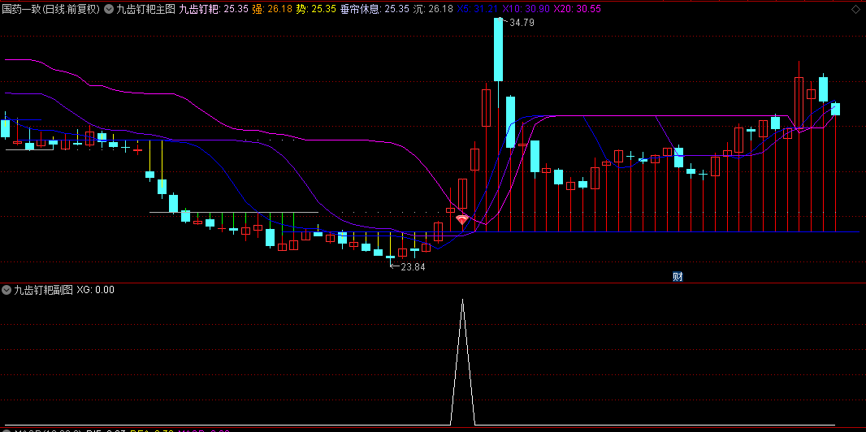This screenshot has height=432, width=866.
Task: Click the yellow 势: 25.35 indicator value
Action: click(315, 10)
